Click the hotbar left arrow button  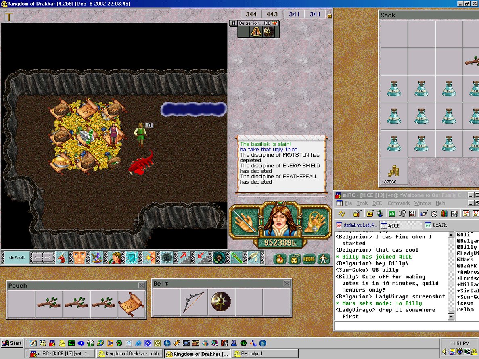coord(37,257)
